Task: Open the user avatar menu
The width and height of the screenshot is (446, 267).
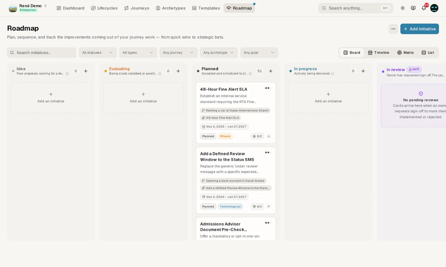Action: click(x=434, y=8)
